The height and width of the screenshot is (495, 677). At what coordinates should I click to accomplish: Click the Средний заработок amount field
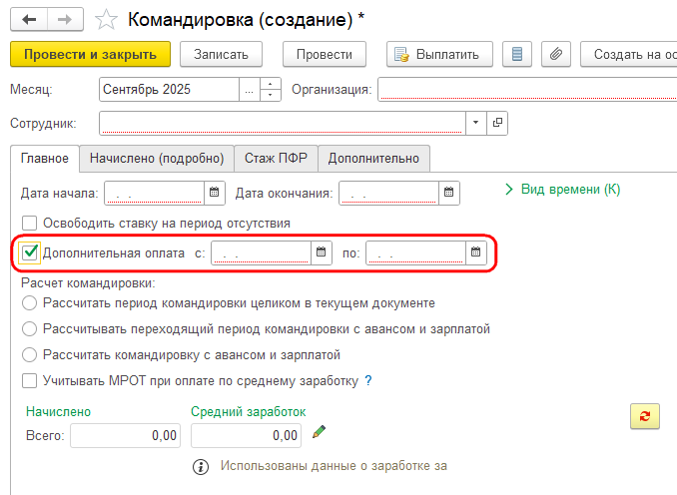click(x=246, y=435)
